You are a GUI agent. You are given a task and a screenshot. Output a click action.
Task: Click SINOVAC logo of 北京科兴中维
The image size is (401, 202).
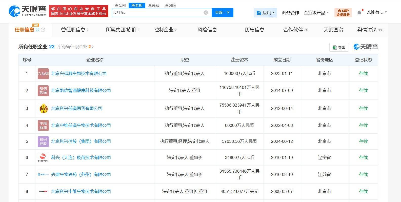pyautogui.click(x=43, y=192)
